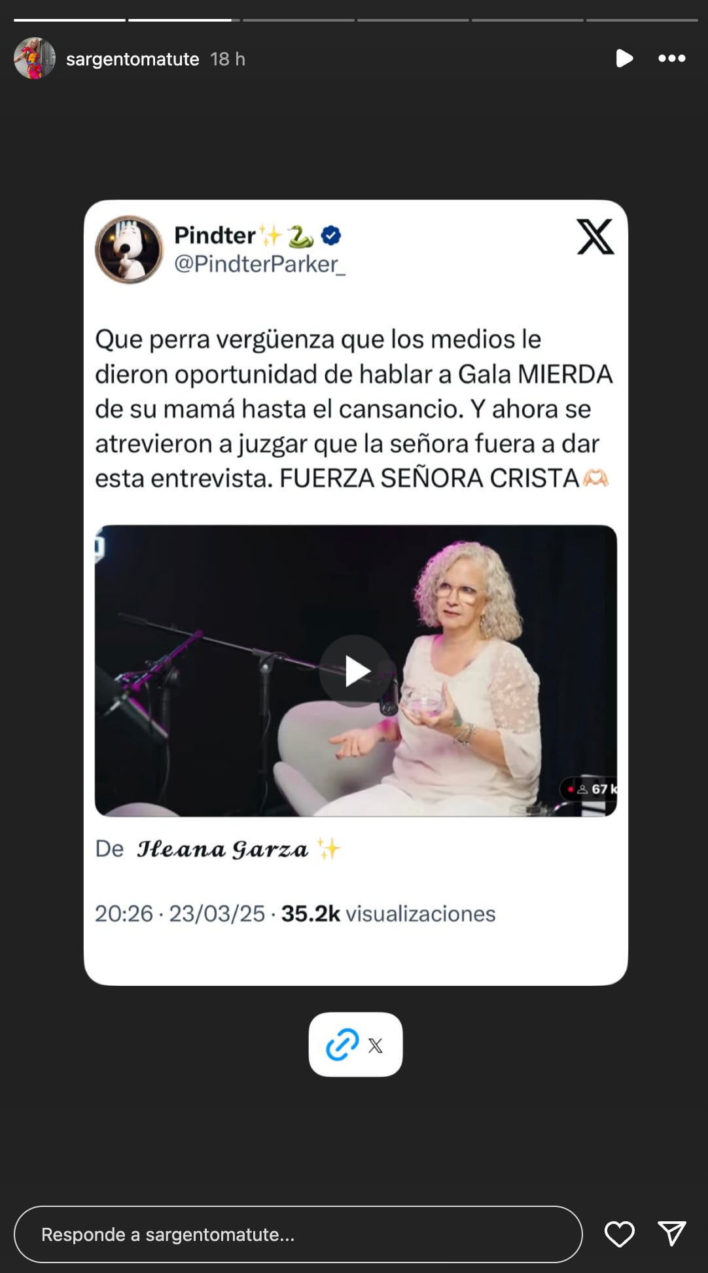Viewport: 708px width, 1273px height.
Task: Click Pindter's Snoopy avatar
Action: tap(129, 249)
